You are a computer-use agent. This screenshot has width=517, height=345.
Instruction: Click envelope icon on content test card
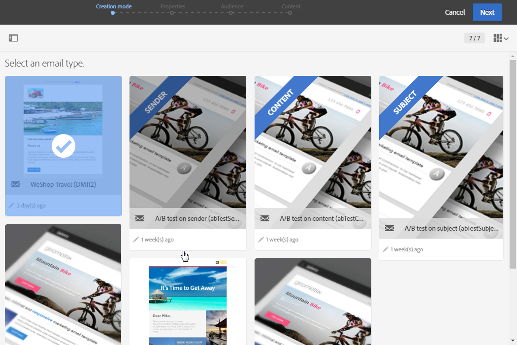point(265,218)
